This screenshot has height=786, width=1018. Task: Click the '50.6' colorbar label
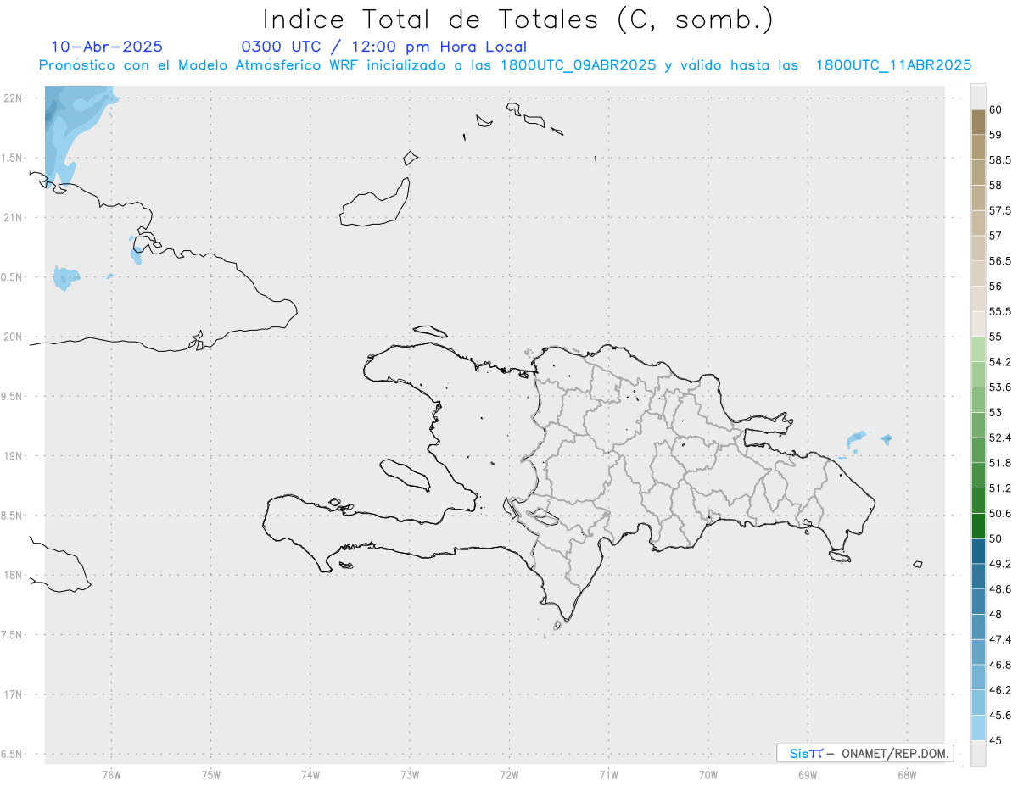click(999, 514)
